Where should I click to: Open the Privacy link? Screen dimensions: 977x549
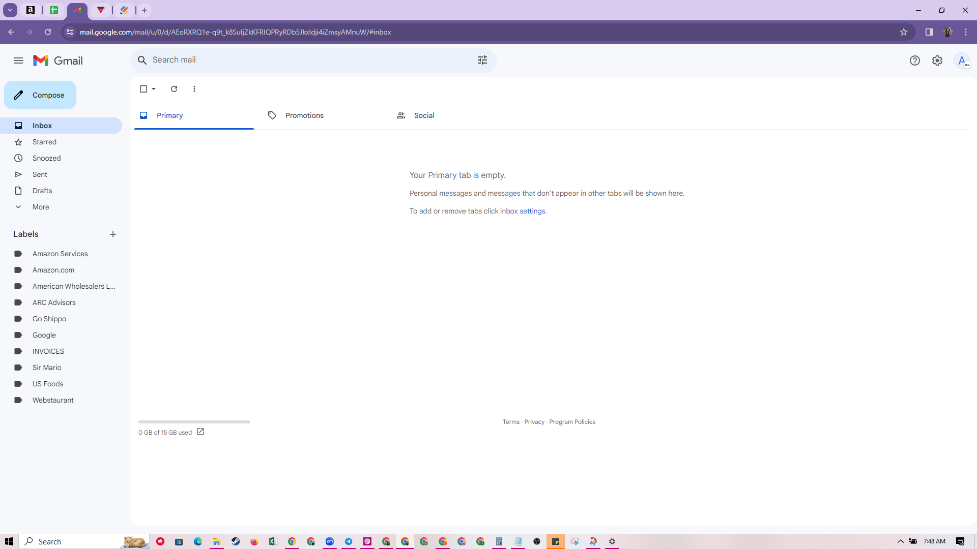click(x=534, y=422)
